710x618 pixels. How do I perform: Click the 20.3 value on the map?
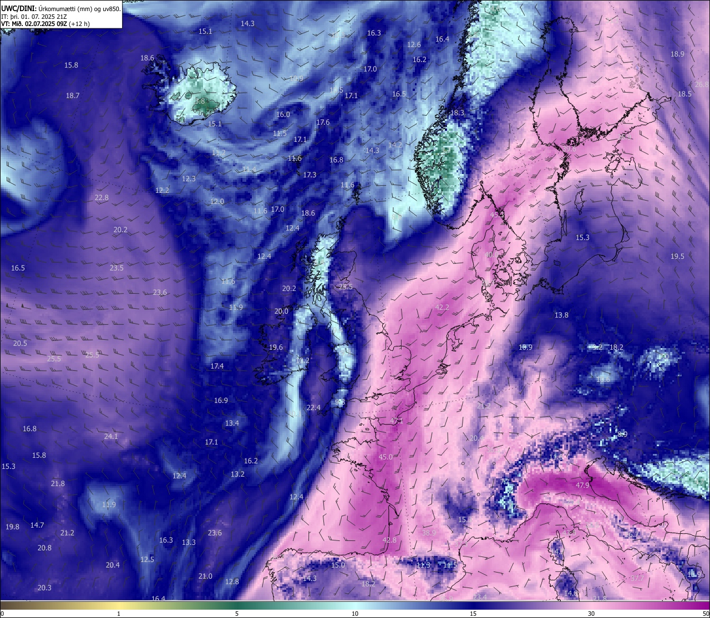(x=44, y=588)
